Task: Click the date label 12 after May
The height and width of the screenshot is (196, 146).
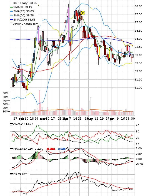Action: [96, 119]
